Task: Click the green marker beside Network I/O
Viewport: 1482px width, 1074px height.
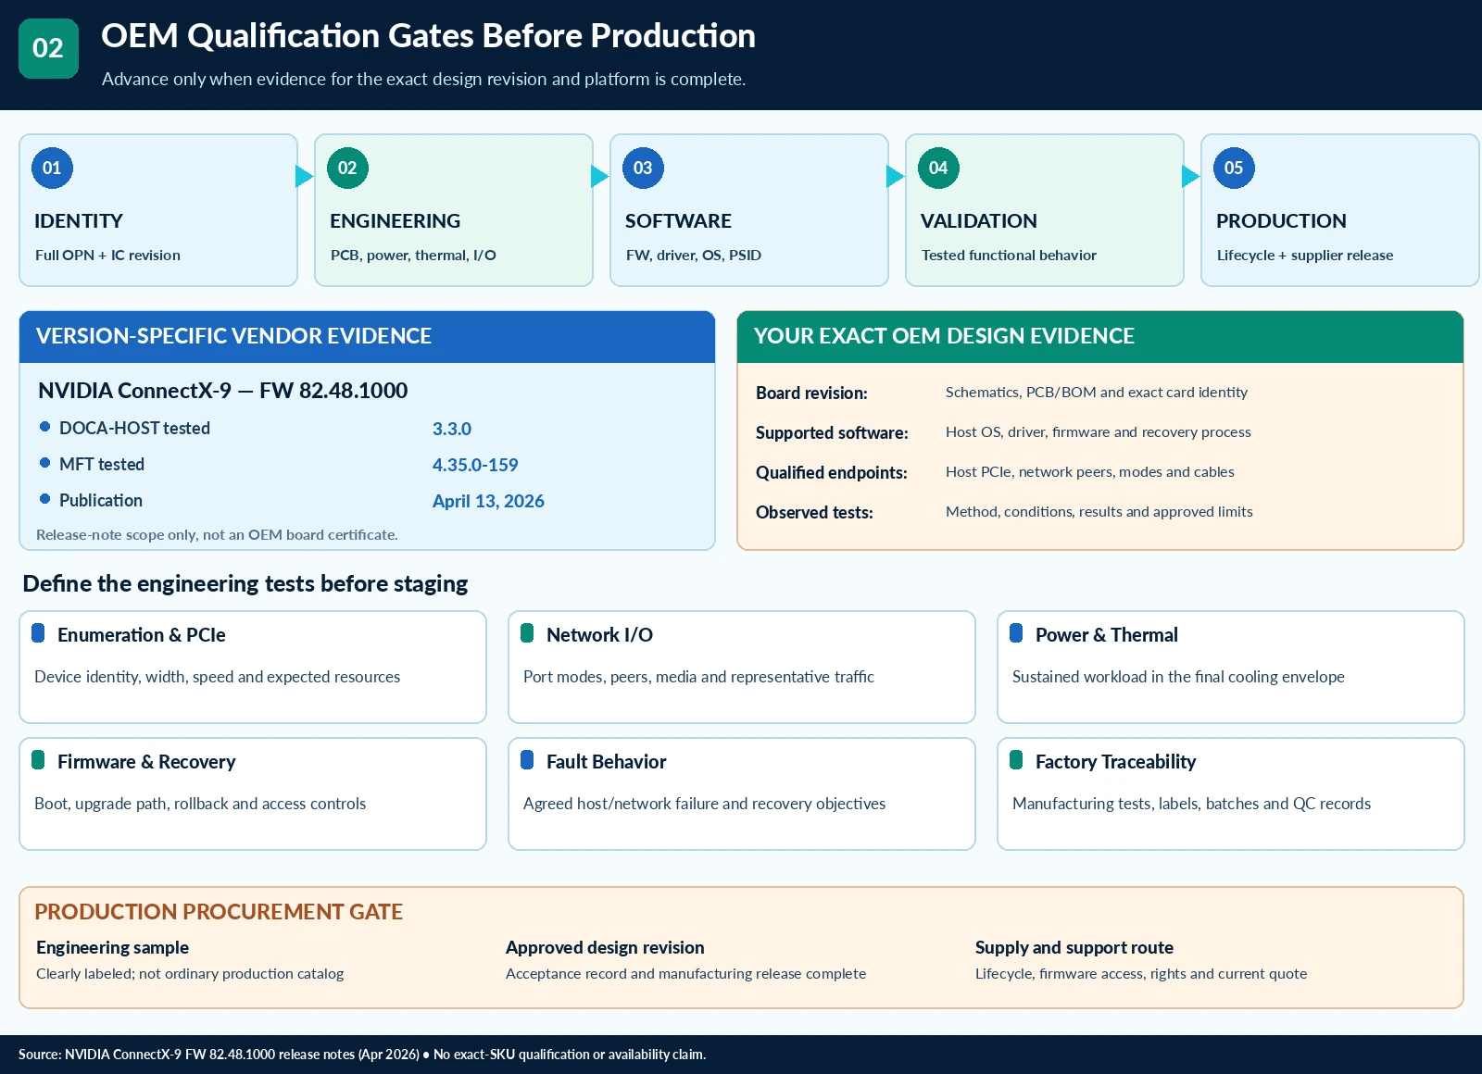Action: click(x=527, y=633)
